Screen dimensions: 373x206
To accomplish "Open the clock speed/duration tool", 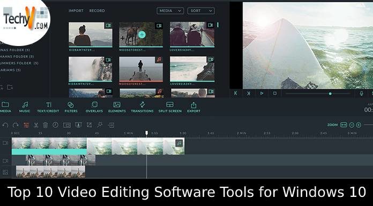I will [x=55, y=125].
